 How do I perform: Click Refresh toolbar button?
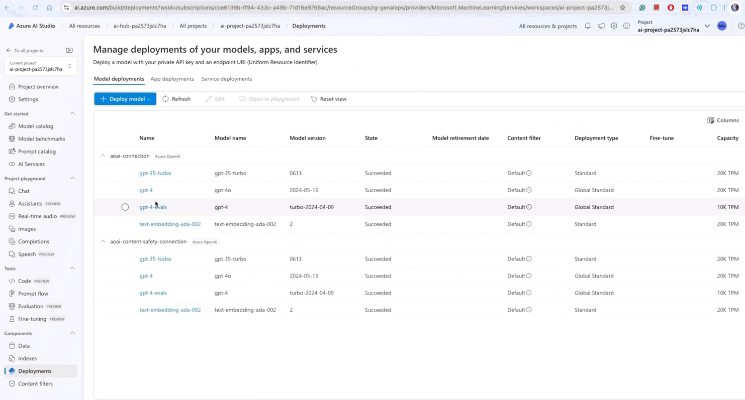[176, 99]
